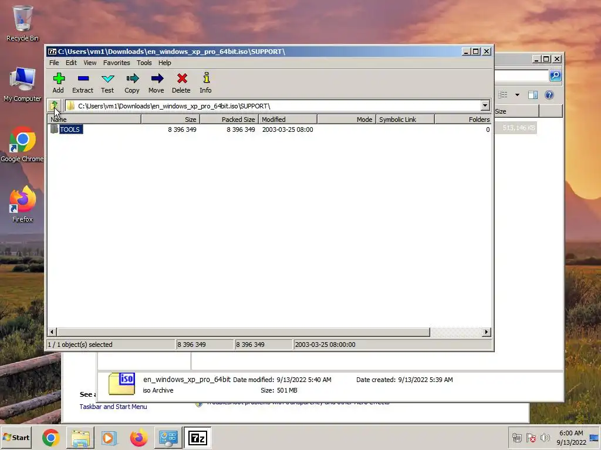Click network tray icon
Screen dimensions: 601x450
(x=516, y=438)
